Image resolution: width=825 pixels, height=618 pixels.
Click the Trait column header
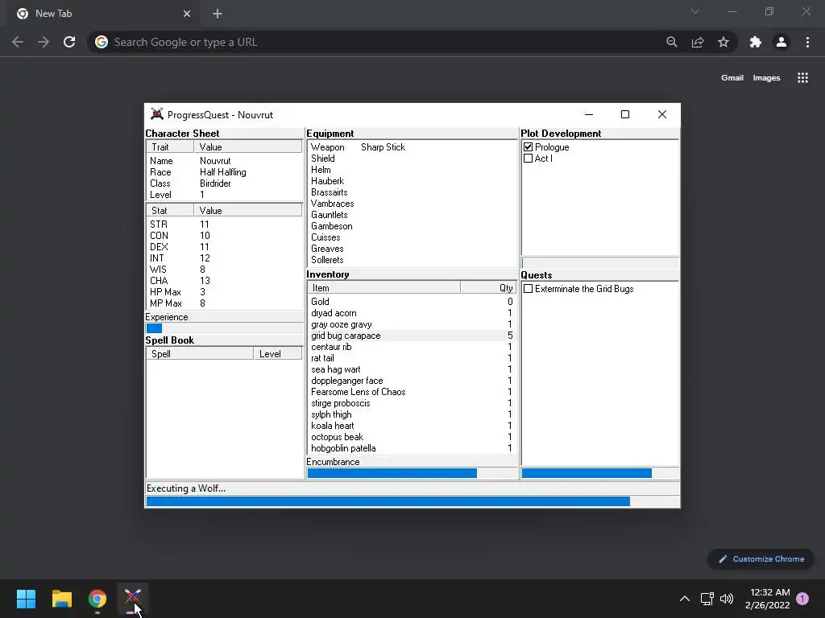pos(170,147)
